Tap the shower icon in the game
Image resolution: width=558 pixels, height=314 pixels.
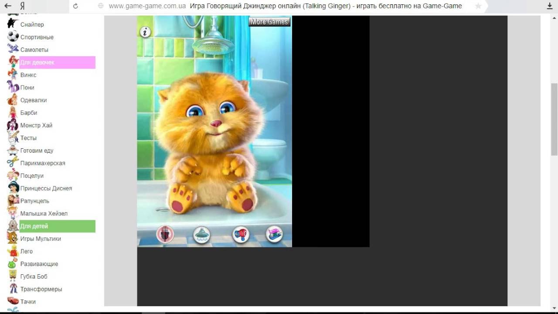point(201,235)
